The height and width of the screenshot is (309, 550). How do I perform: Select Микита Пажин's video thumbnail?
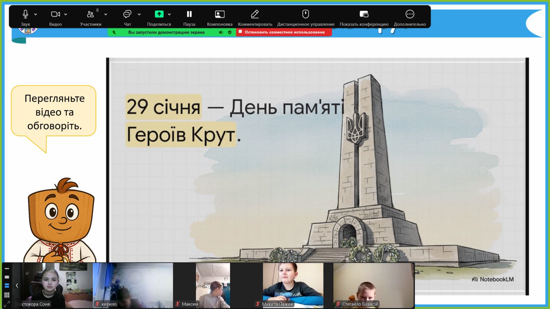[x=293, y=285]
